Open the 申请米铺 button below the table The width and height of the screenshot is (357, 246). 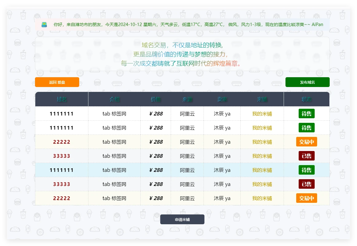(x=182, y=219)
